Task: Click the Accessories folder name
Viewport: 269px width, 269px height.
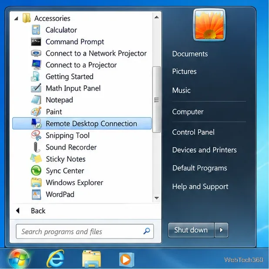Action: coord(52,18)
